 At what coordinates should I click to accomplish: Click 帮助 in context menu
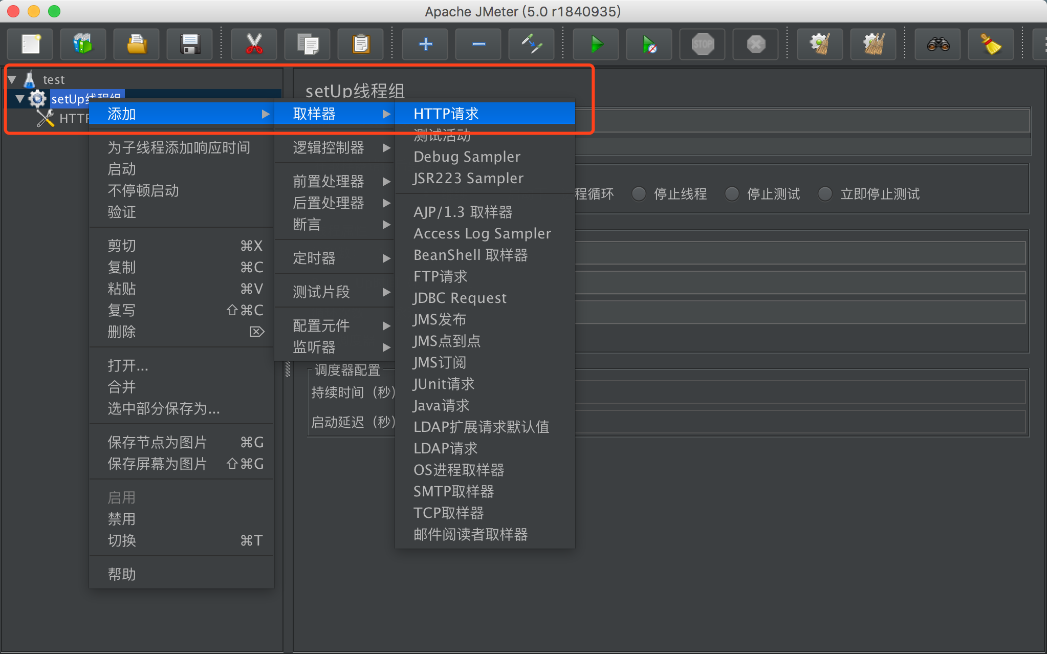tap(182, 575)
